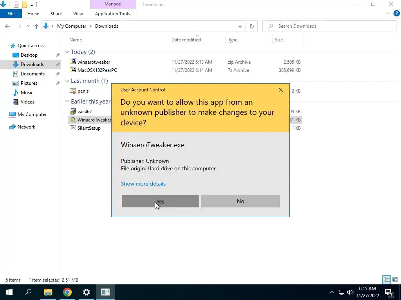Click New folder icon in title bar
This screenshot has height=300, width=401.
click(25, 4)
